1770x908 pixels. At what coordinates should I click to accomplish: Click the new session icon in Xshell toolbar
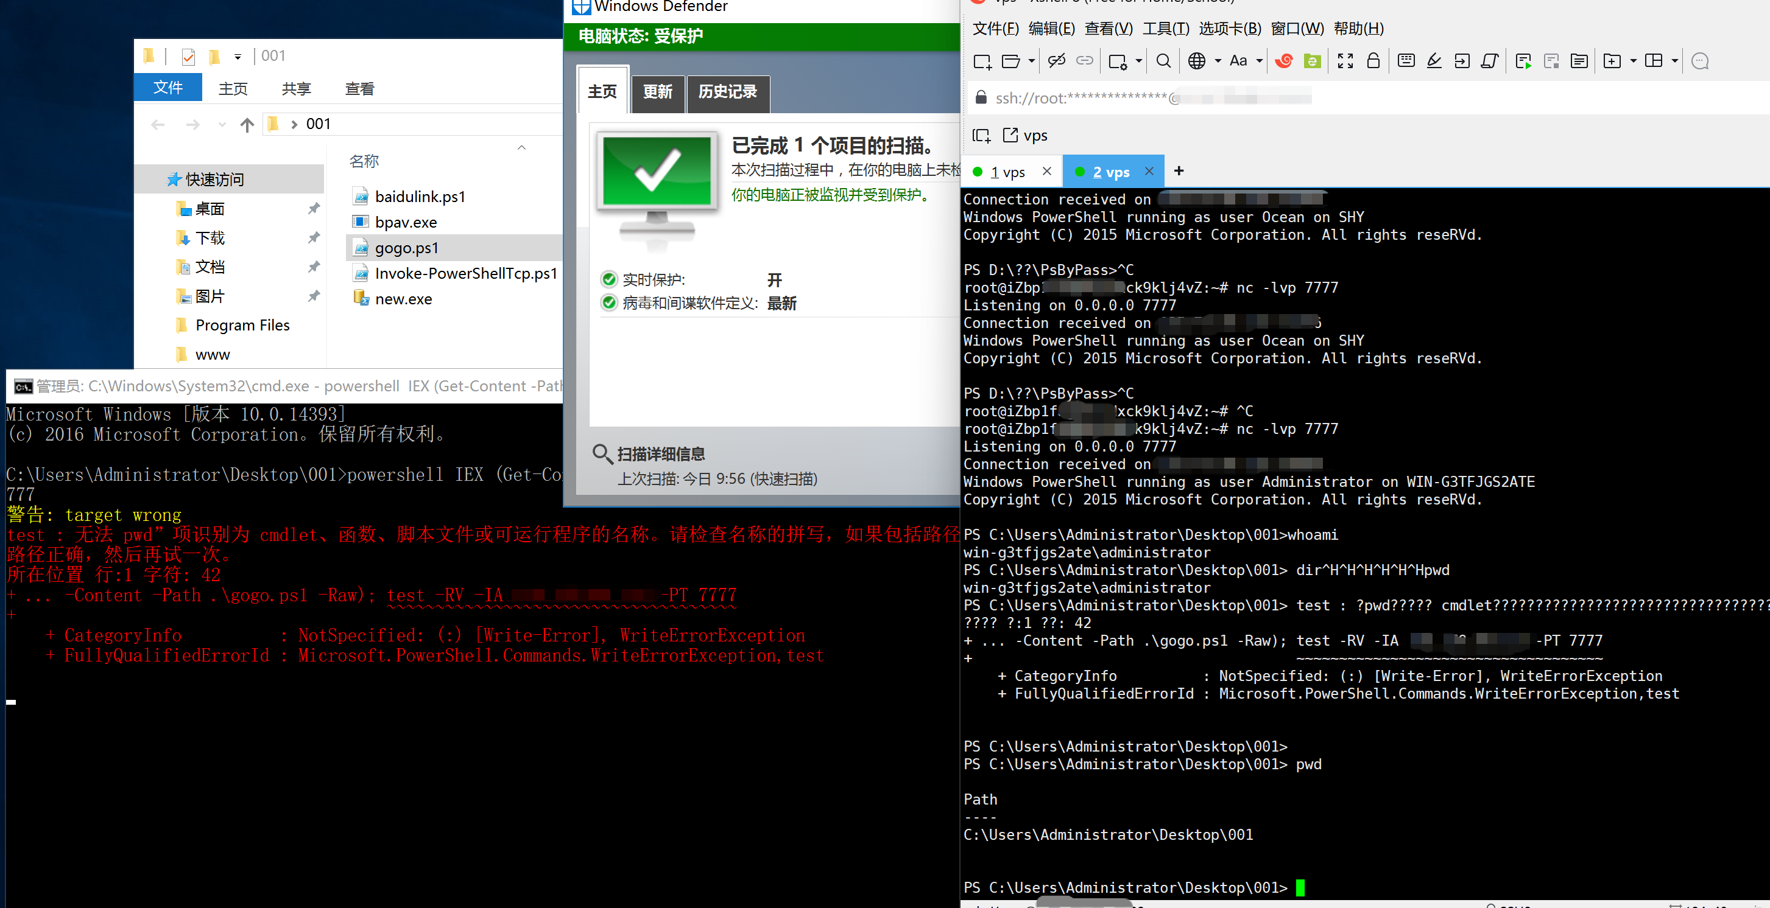pos(982,61)
